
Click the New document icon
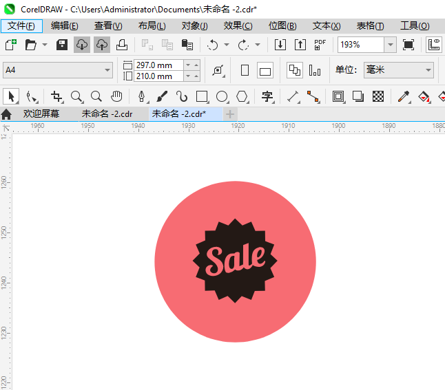point(11,45)
